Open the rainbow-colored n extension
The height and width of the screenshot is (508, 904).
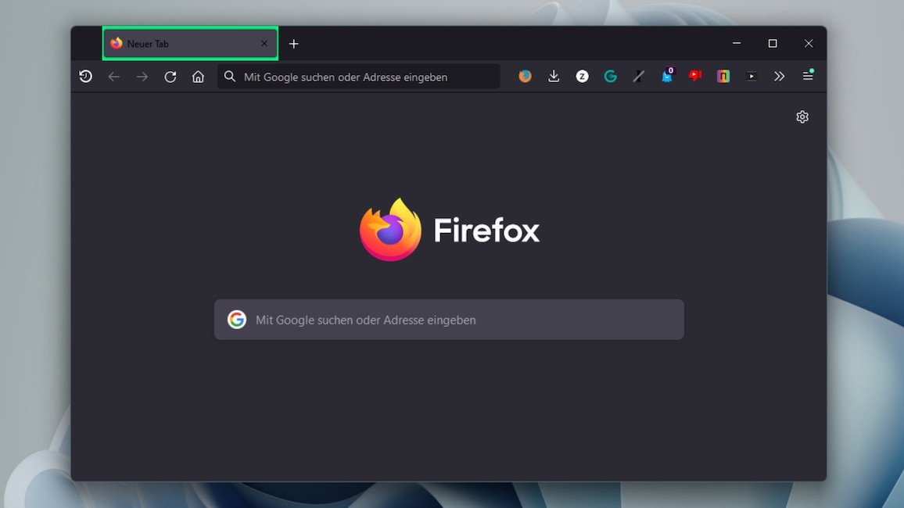pos(723,76)
